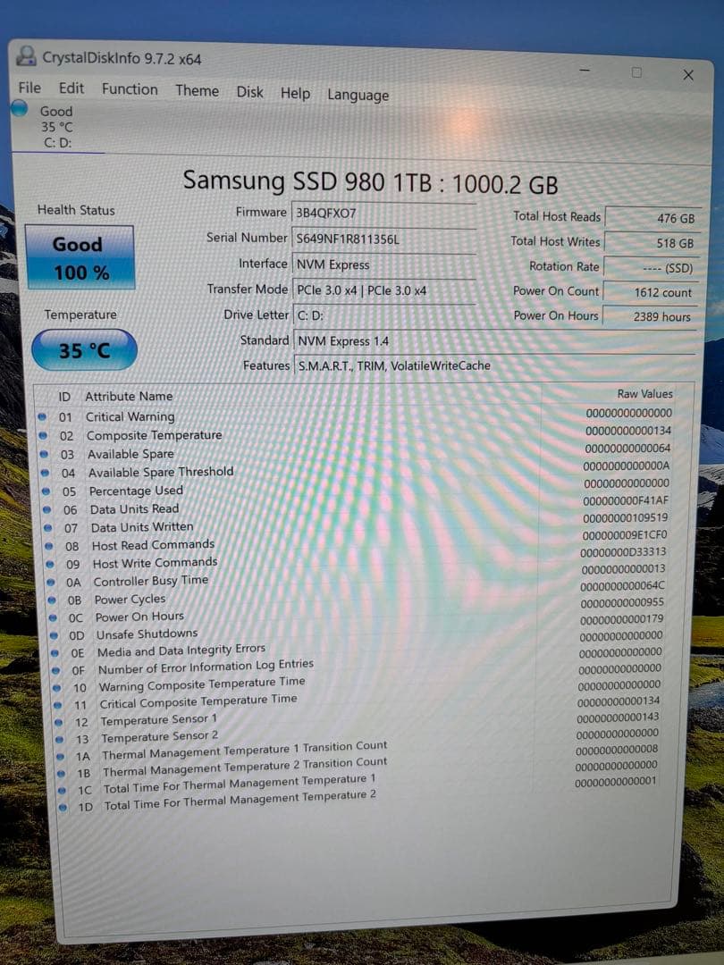Click the status dot of Host Write Commands row
Screen dimensions: 724x965
coord(50,564)
